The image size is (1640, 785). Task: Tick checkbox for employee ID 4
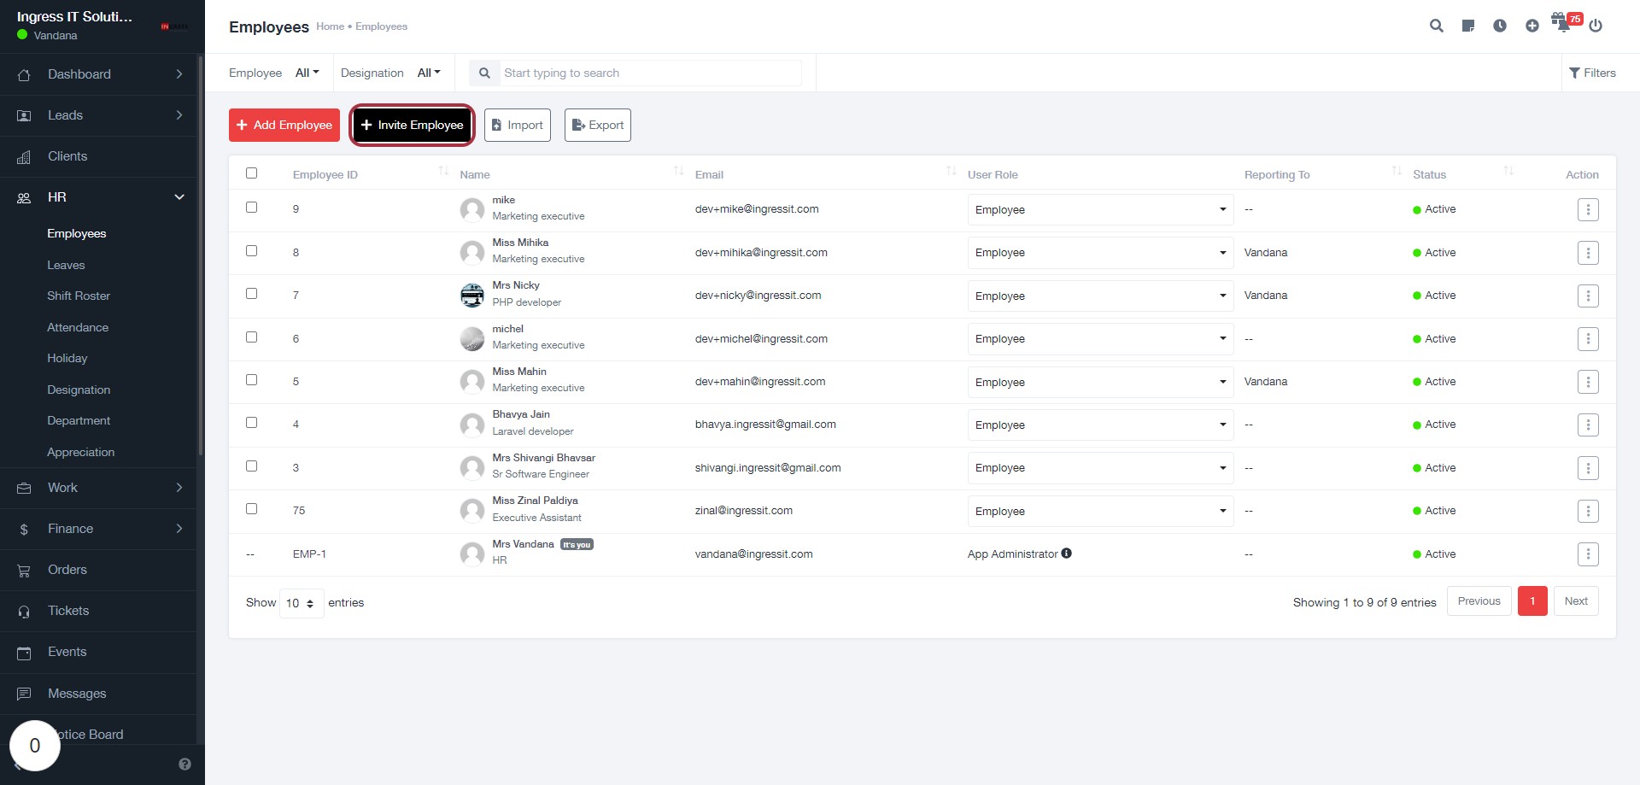pyautogui.click(x=251, y=423)
